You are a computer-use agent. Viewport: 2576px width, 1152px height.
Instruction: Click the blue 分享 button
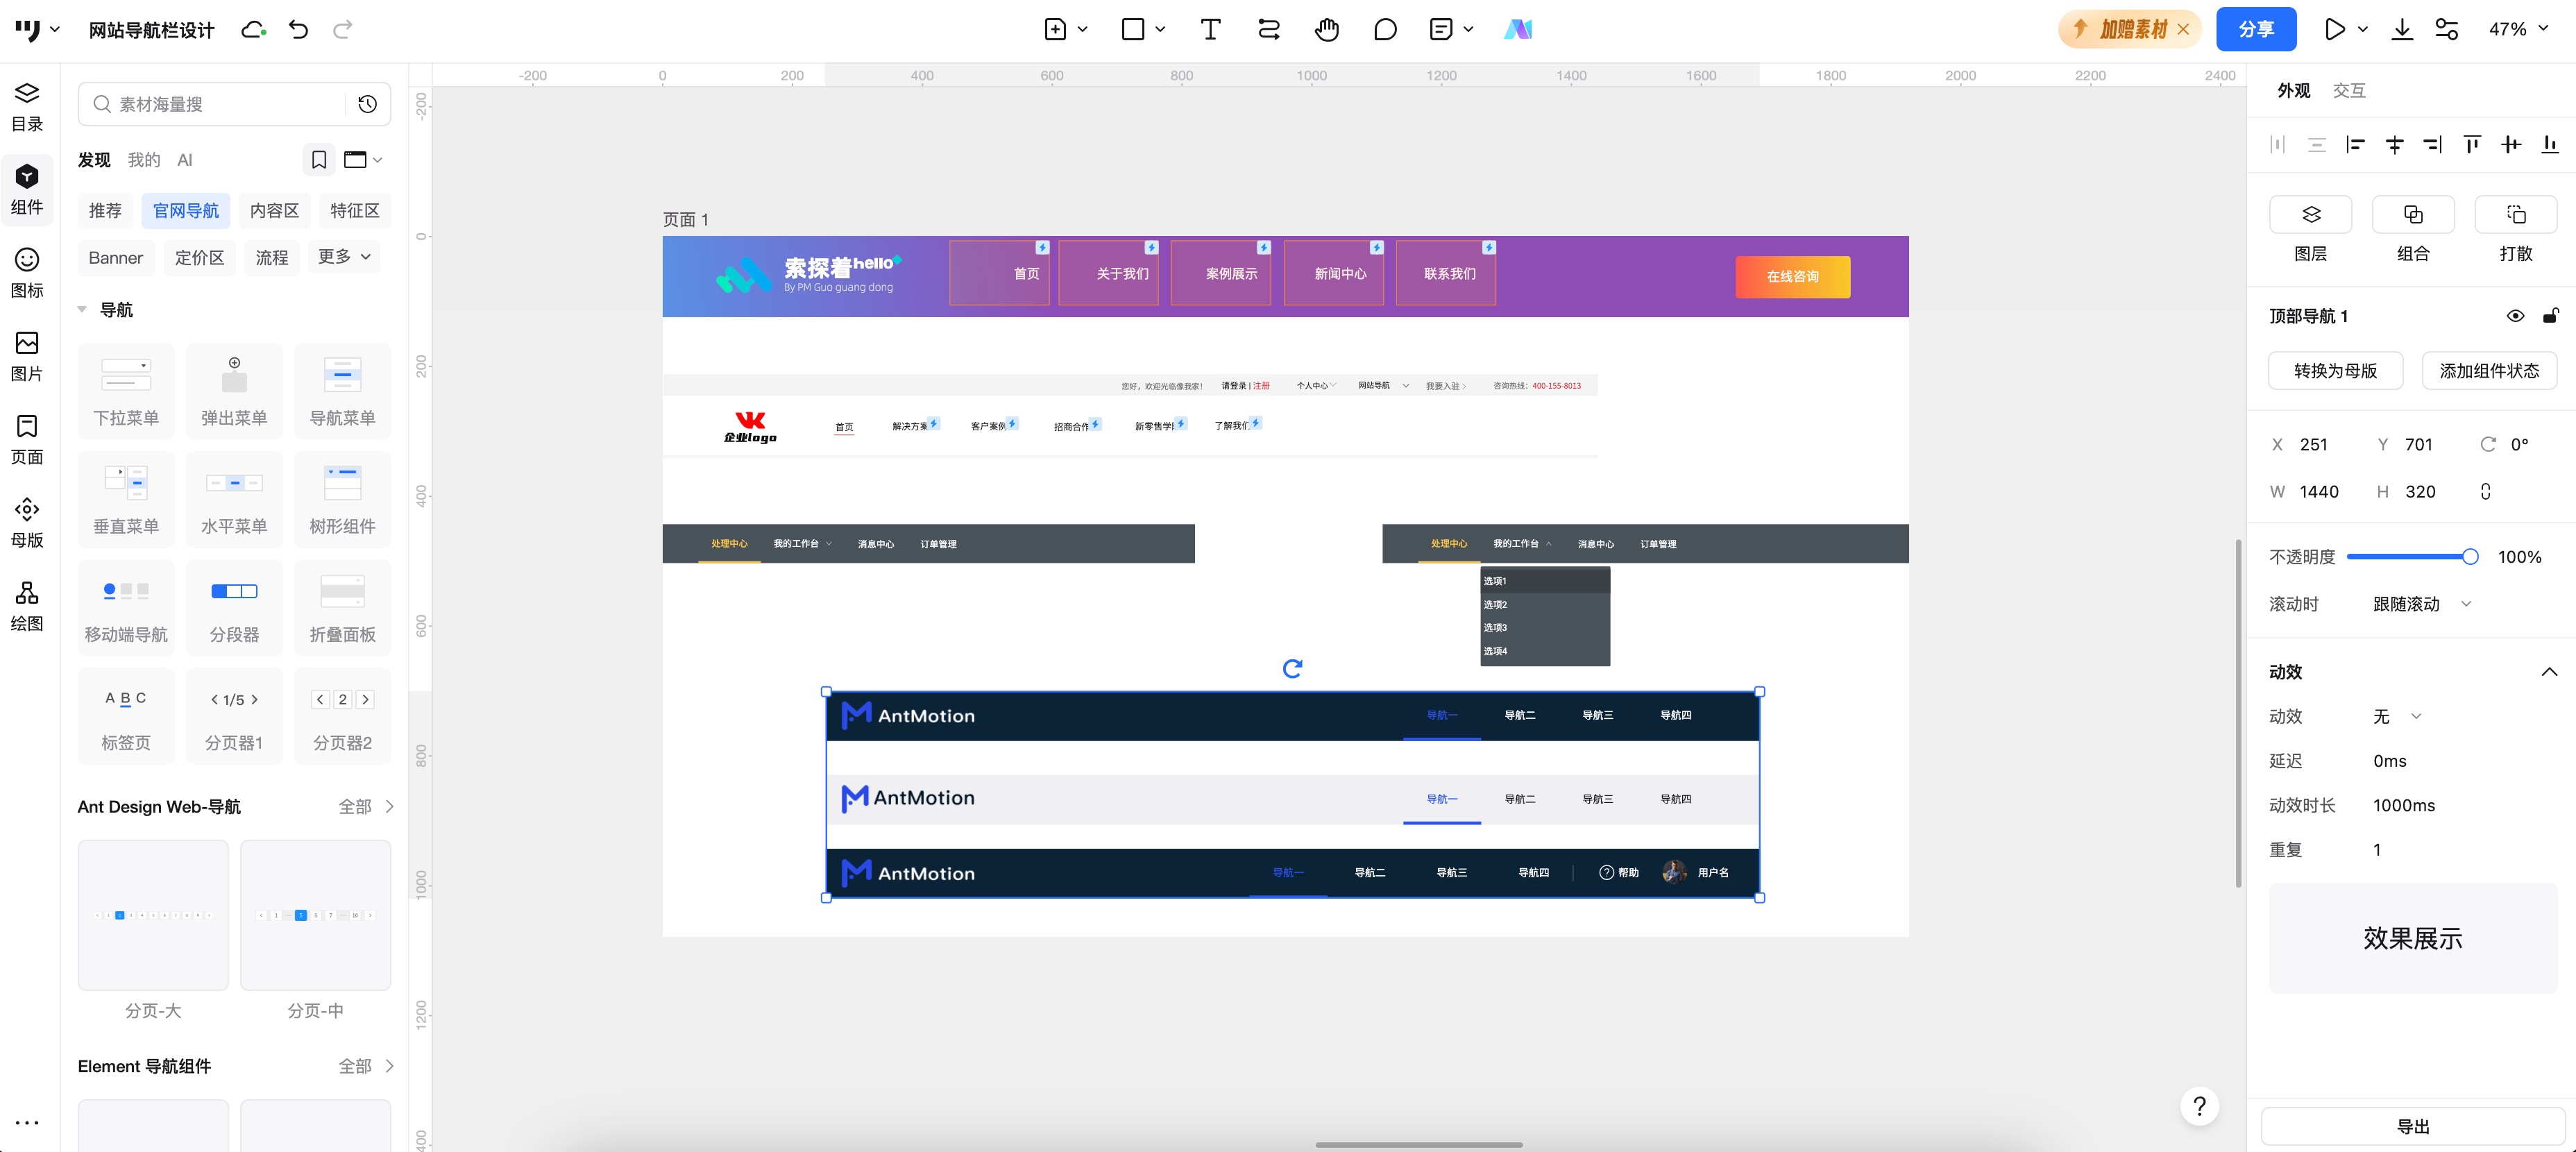[2255, 29]
